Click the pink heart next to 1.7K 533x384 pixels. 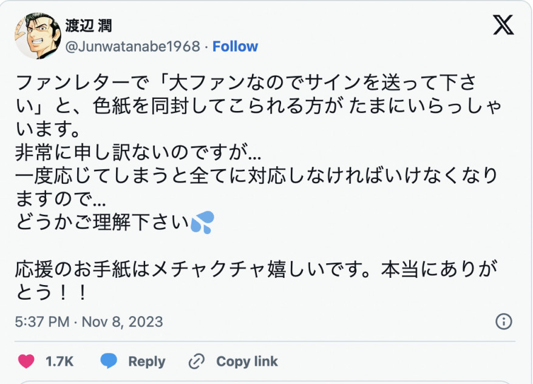point(27,361)
